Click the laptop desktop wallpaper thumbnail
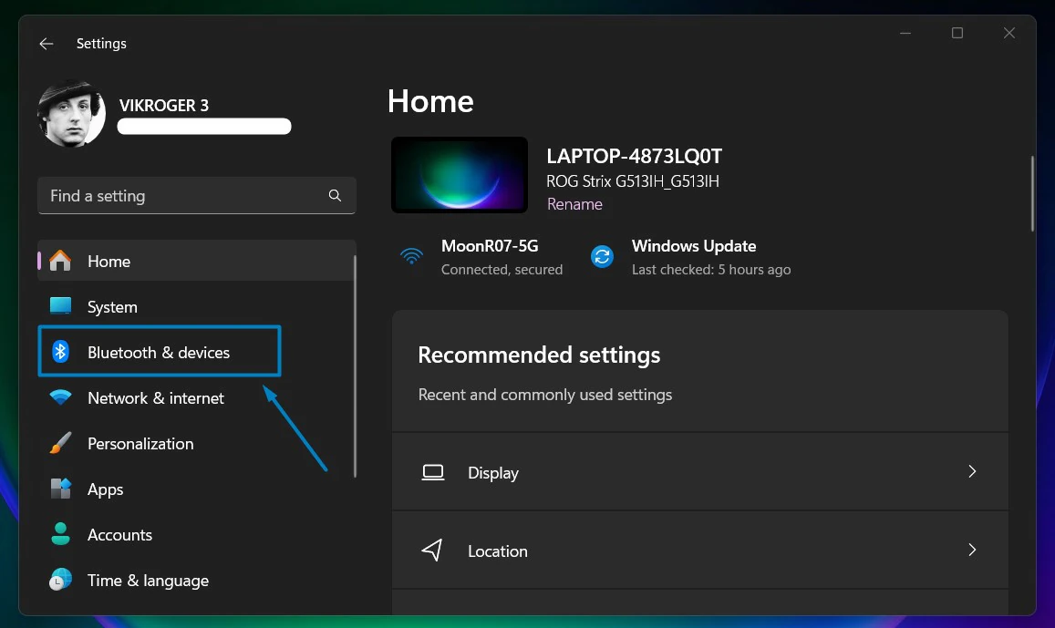The height and width of the screenshot is (628, 1055). pos(460,175)
